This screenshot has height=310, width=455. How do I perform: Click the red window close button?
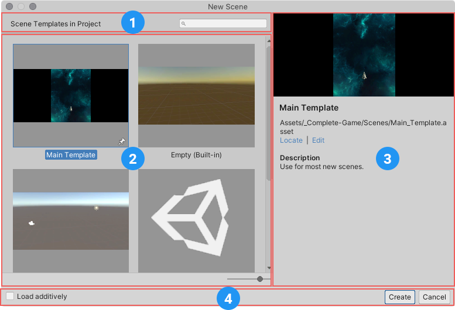pyautogui.click(x=9, y=6)
